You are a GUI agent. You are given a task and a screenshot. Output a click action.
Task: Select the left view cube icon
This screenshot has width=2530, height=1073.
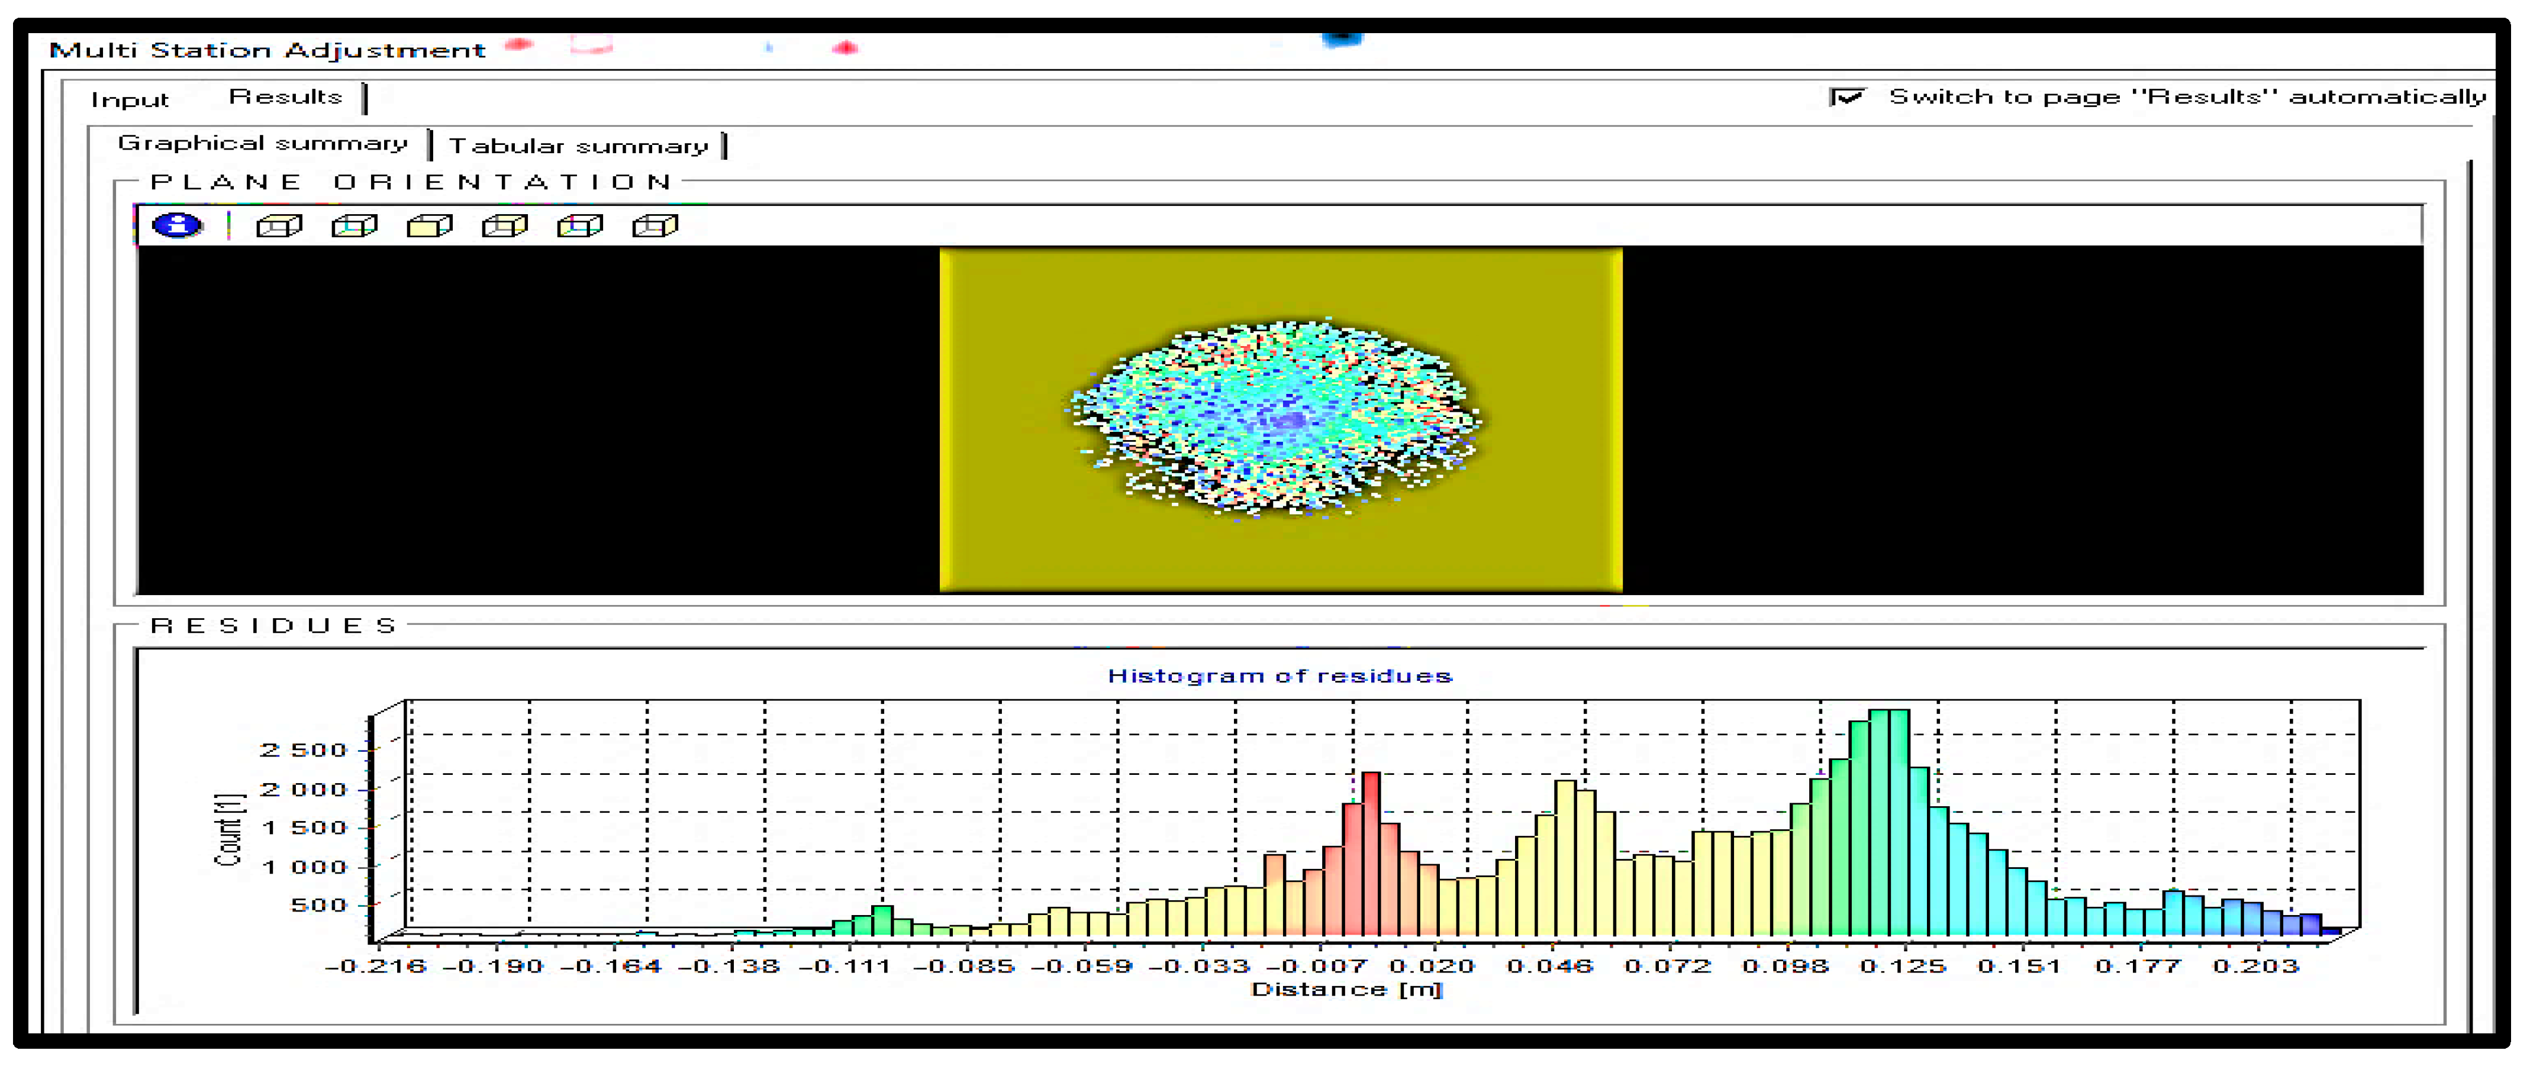[579, 227]
